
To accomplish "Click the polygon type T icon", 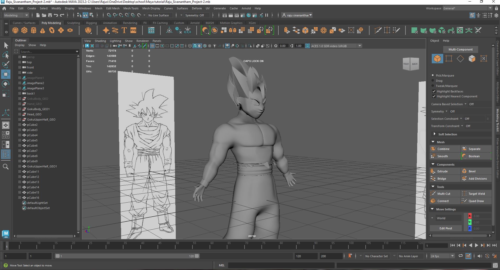I will pyautogui.click(x=124, y=30).
